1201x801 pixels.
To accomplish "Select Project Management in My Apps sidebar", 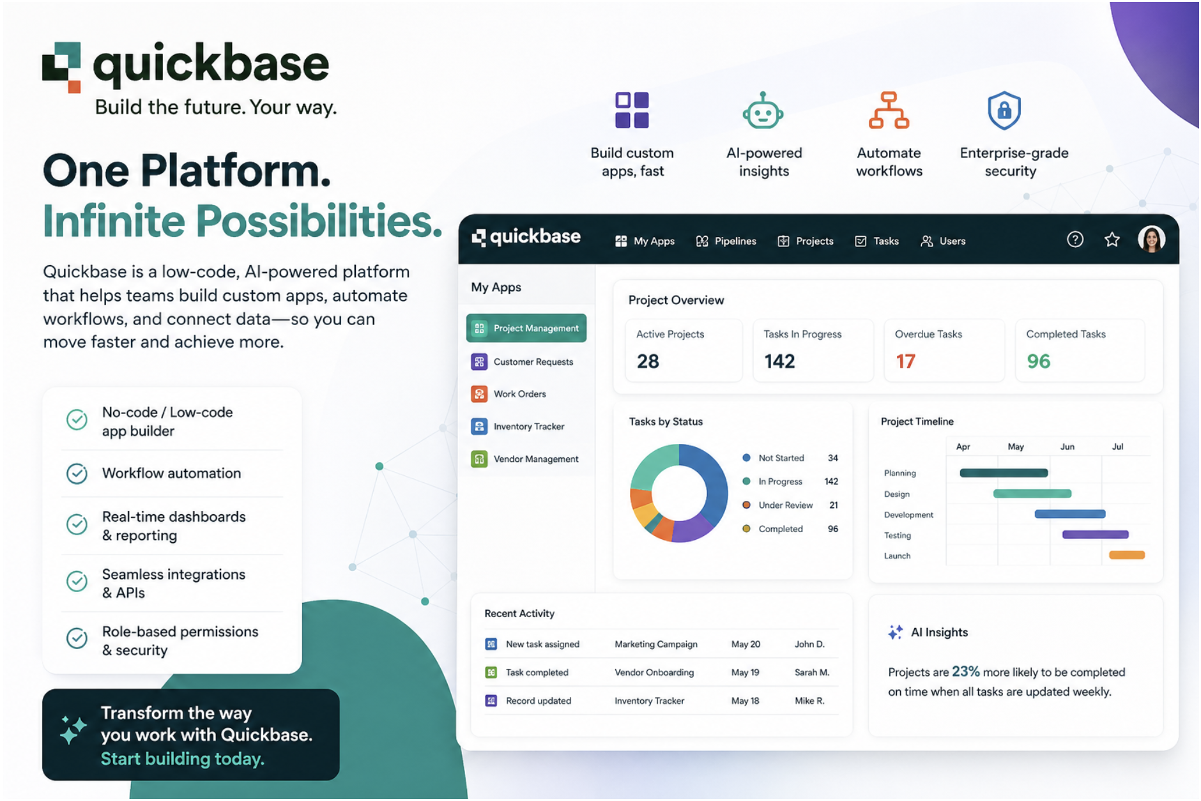I will tap(526, 328).
